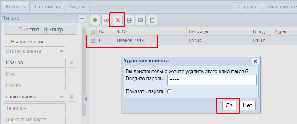Click the eye view client icon
The image size is (297, 124).
(106, 20)
